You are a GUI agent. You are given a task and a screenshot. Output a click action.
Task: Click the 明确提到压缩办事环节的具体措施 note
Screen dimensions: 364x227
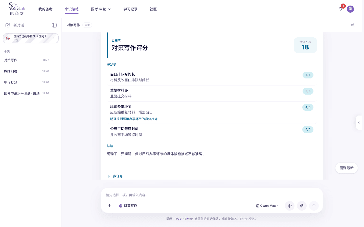tap(134, 119)
